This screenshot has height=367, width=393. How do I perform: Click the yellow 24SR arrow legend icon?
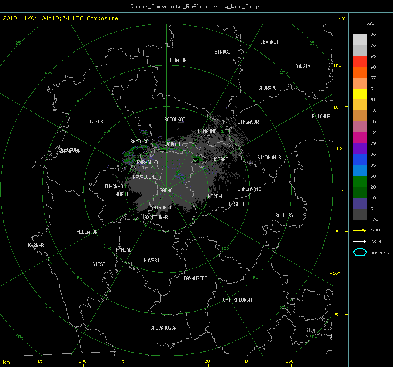pos(360,230)
